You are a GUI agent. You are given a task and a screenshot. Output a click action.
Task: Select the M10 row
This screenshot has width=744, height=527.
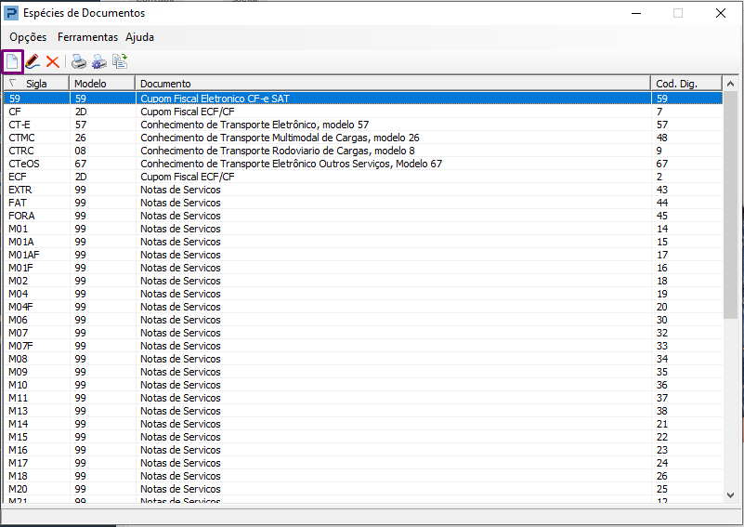pos(363,385)
